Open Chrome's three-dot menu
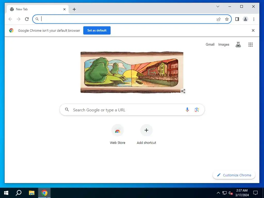This screenshot has width=264, height=198. point(254,19)
